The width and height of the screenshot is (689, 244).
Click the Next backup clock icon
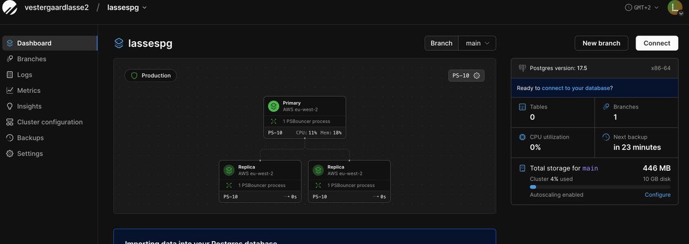tap(606, 137)
